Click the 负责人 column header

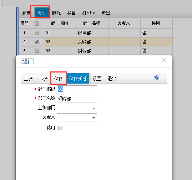(124, 23)
